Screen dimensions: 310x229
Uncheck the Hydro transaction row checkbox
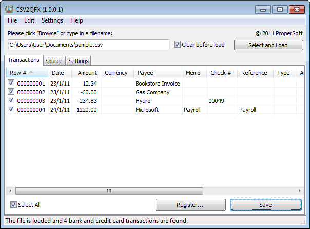[11, 101]
